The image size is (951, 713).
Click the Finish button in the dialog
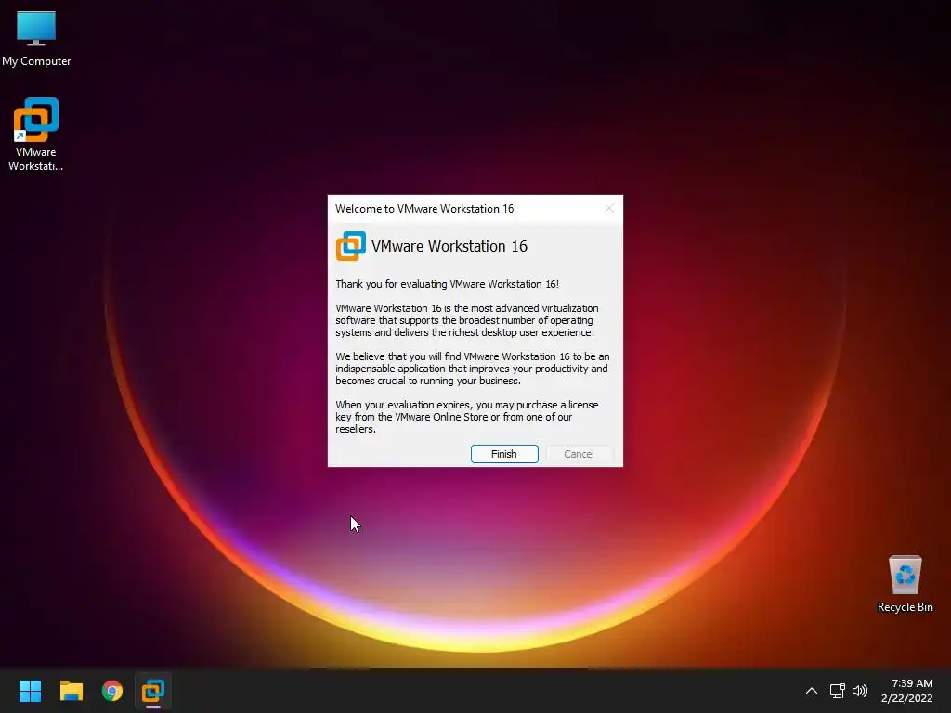504,454
